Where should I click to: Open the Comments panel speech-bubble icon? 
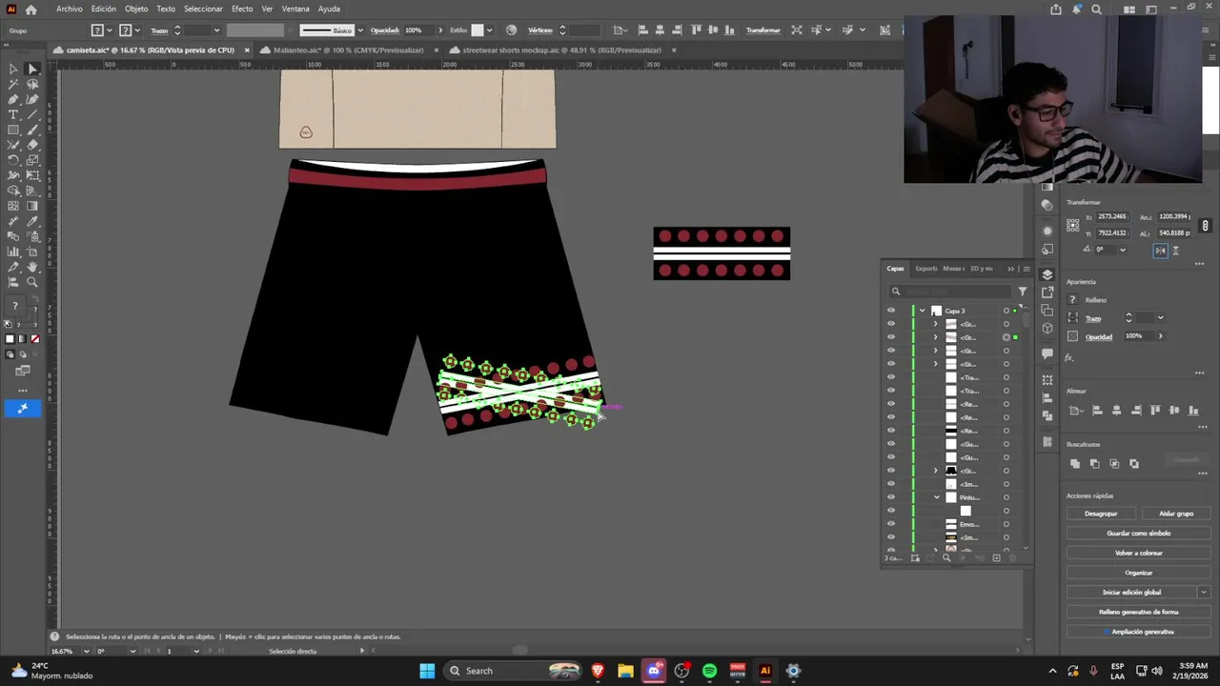coord(1047,353)
